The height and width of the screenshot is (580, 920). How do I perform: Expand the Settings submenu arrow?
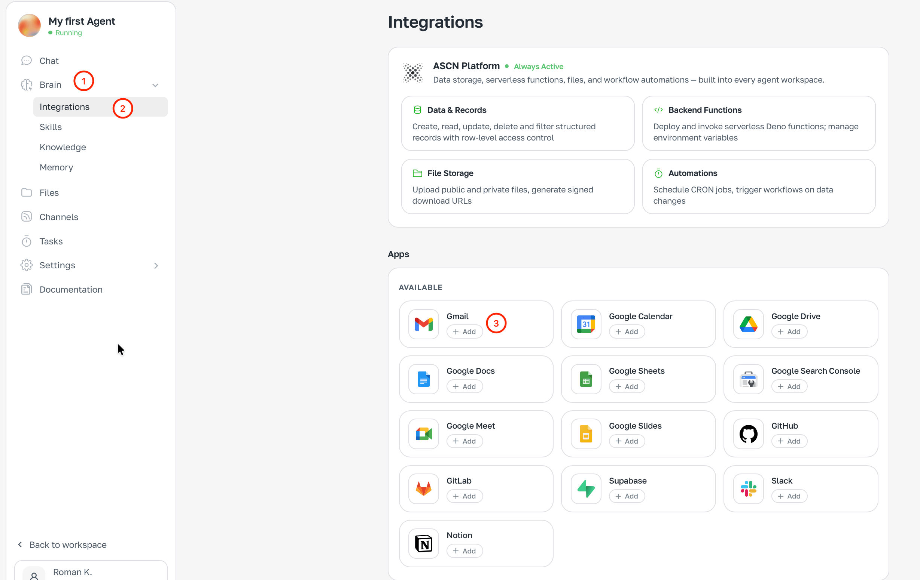(156, 266)
